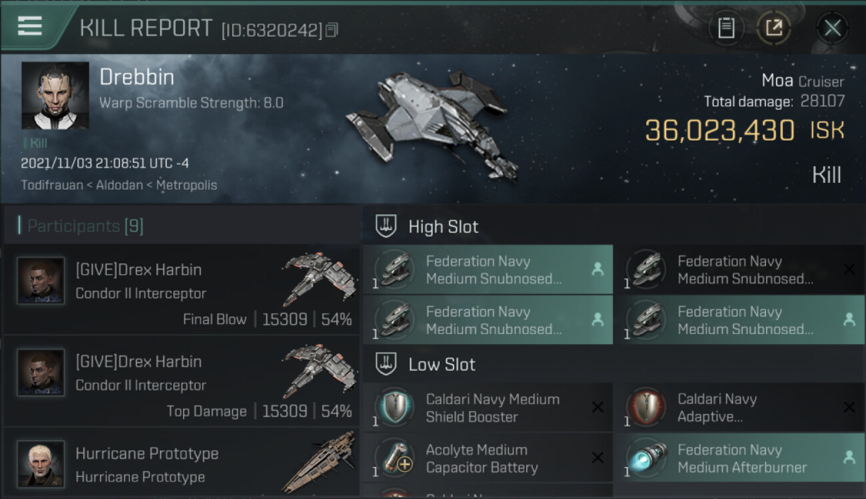
Task: Select Drebbin's pilot name
Action: pos(137,77)
